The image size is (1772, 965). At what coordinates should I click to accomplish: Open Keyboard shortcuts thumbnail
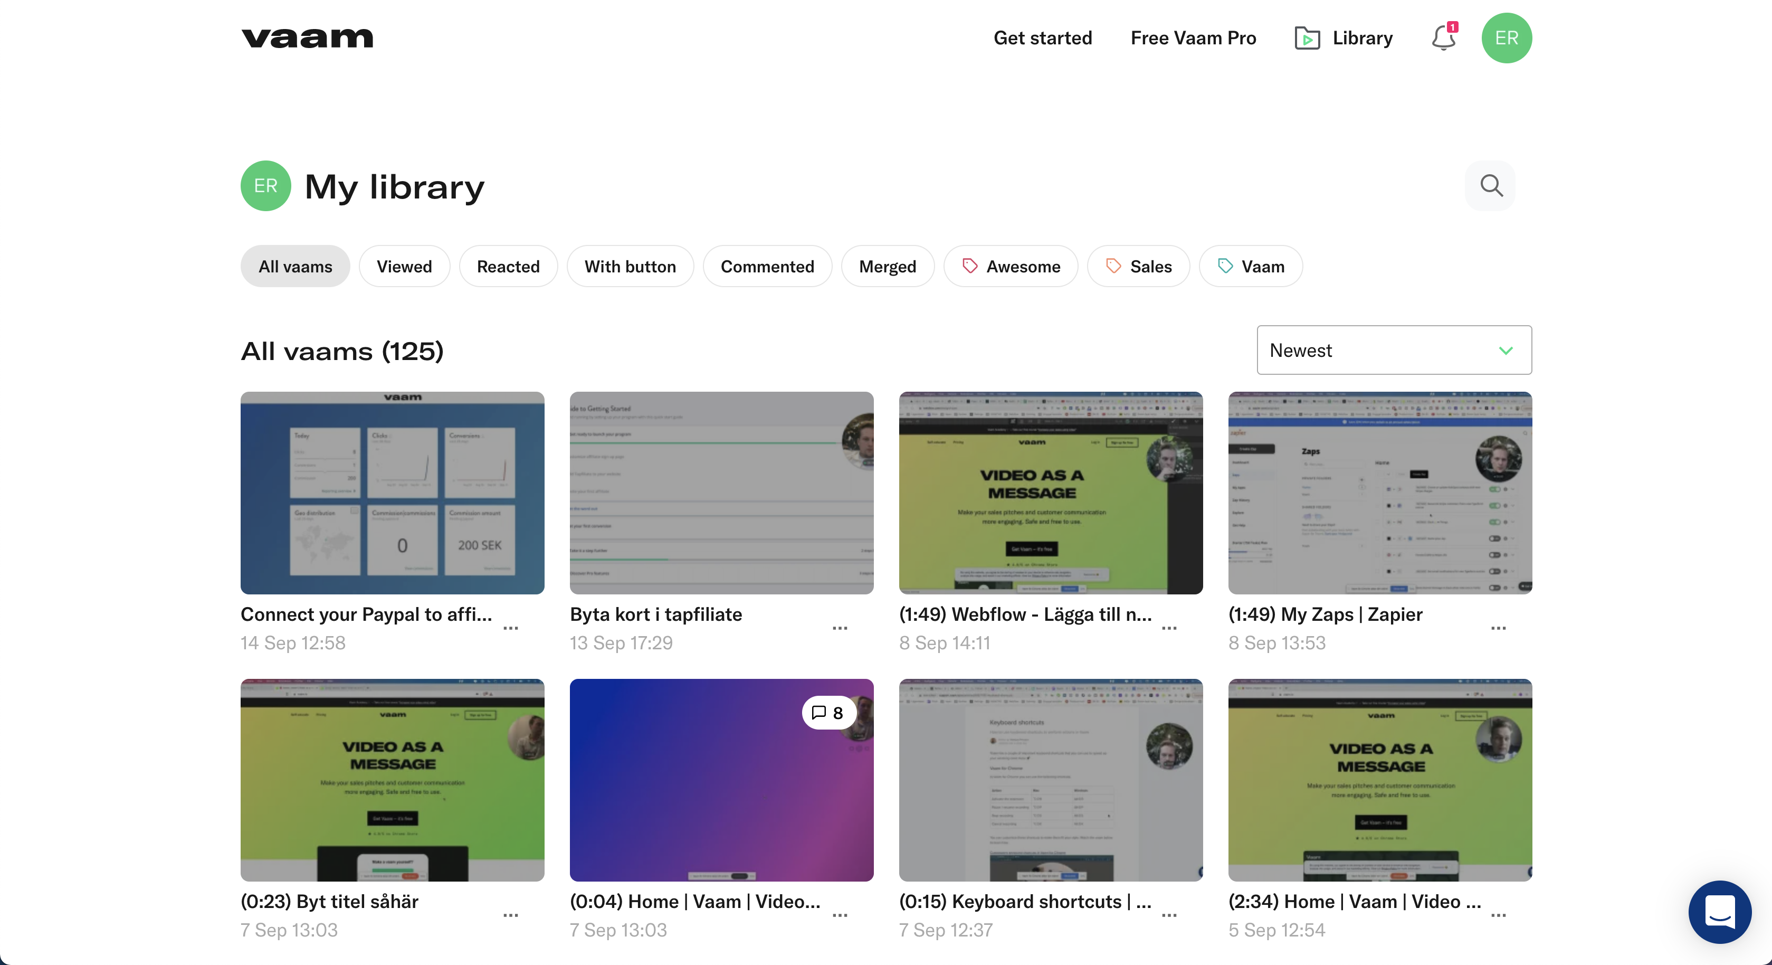(1051, 780)
